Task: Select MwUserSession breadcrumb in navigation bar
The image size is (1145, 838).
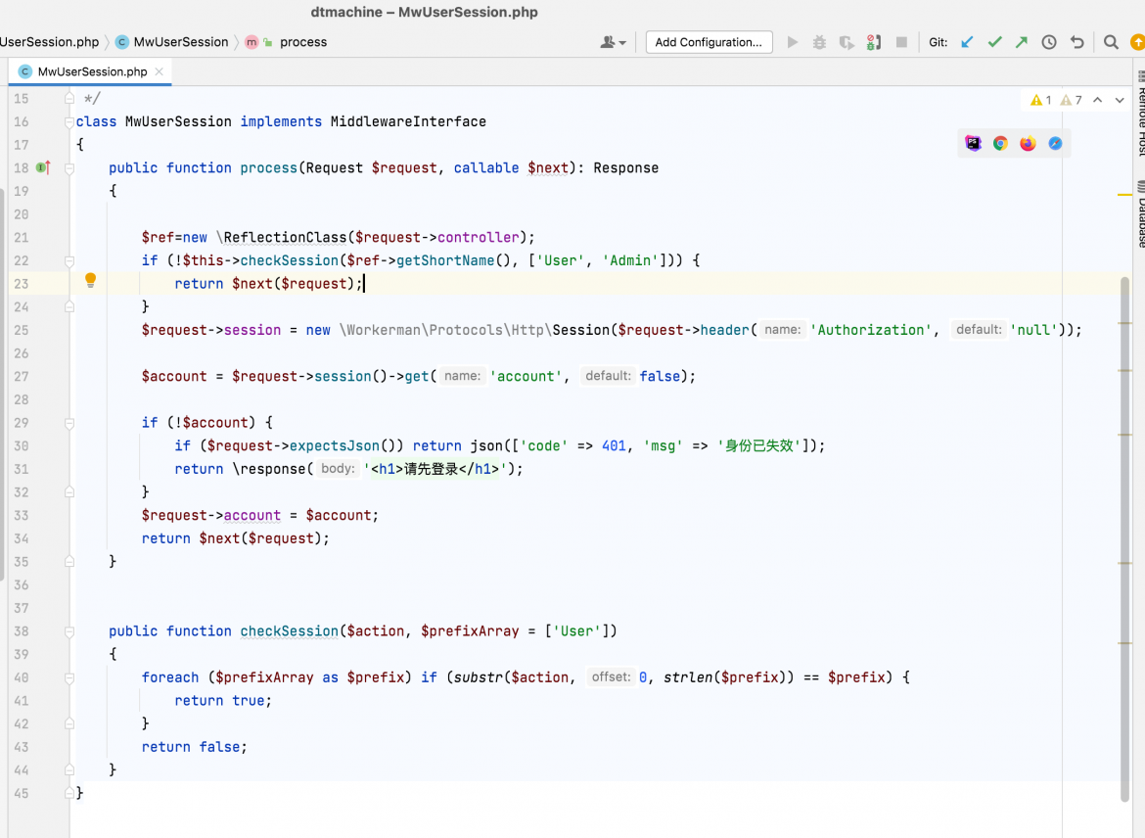Action: tap(172, 42)
